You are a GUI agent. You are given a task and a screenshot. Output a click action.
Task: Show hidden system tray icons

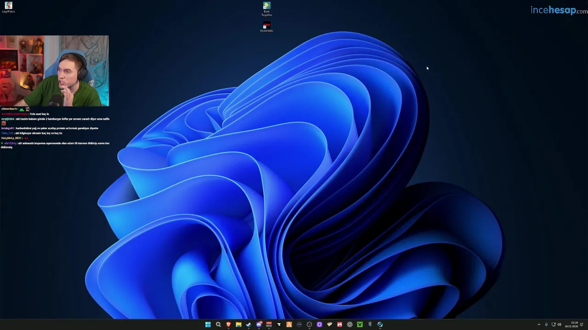pos(539,324)
